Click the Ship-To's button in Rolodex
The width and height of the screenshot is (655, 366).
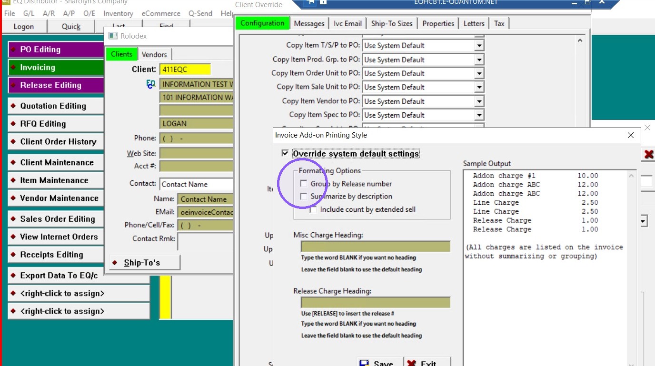(145, 263)
